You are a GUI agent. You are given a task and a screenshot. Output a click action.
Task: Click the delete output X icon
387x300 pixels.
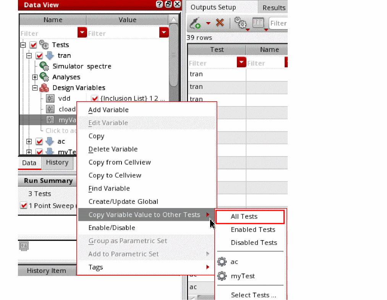point(220,23)
